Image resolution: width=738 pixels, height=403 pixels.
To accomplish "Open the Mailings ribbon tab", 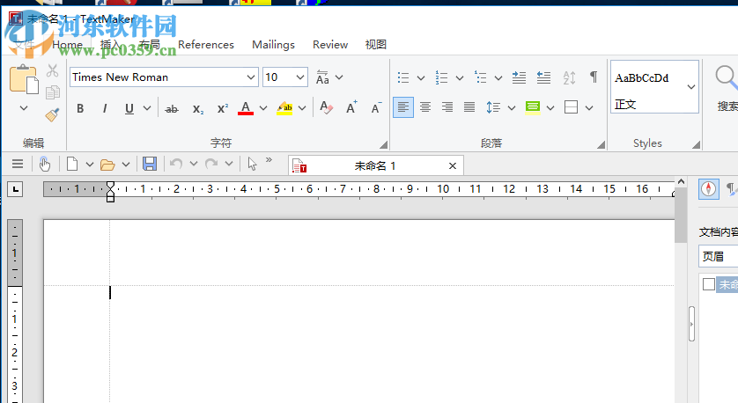I will tap(274, 45).
